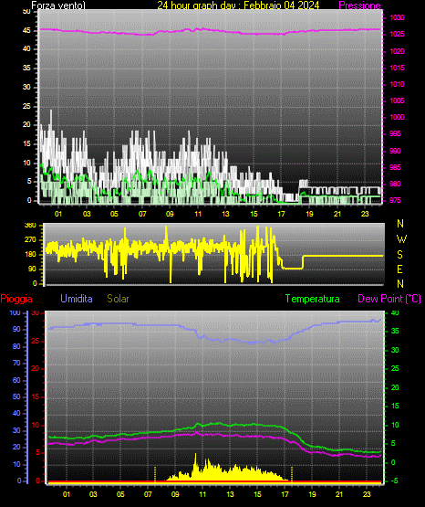
Task: Click the green '35' value on the temperature axis
Action: coord(395,331)
